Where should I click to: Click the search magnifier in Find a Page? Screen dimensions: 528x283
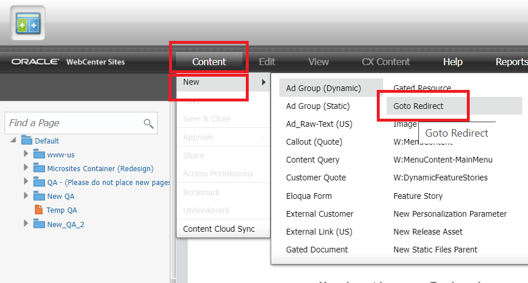coord(148,123)
